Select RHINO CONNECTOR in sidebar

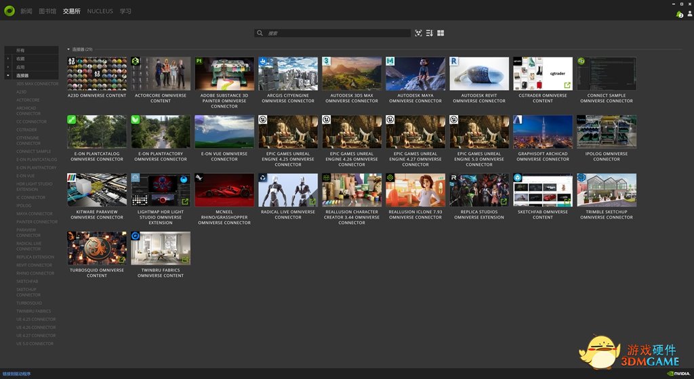(x=35, y=273)
